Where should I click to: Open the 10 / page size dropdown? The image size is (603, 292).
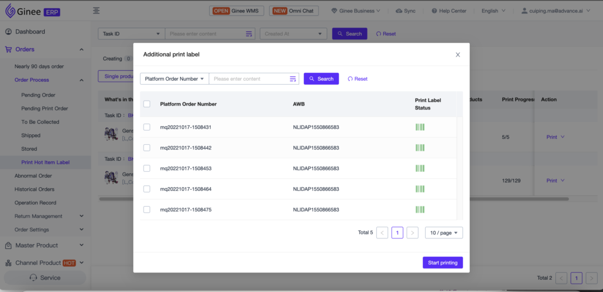click(444, 233)
